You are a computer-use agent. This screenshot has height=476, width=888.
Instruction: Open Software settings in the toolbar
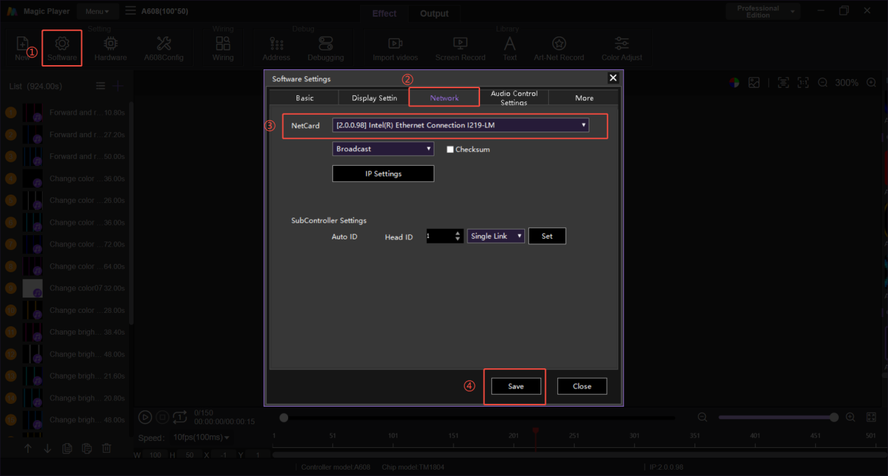[x=62, y=48]
